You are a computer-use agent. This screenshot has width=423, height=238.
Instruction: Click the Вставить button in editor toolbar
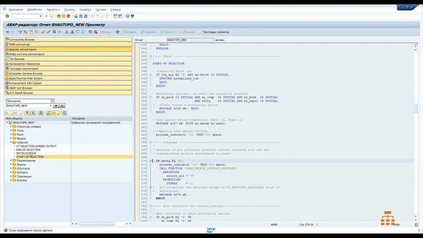coord(129,32)
